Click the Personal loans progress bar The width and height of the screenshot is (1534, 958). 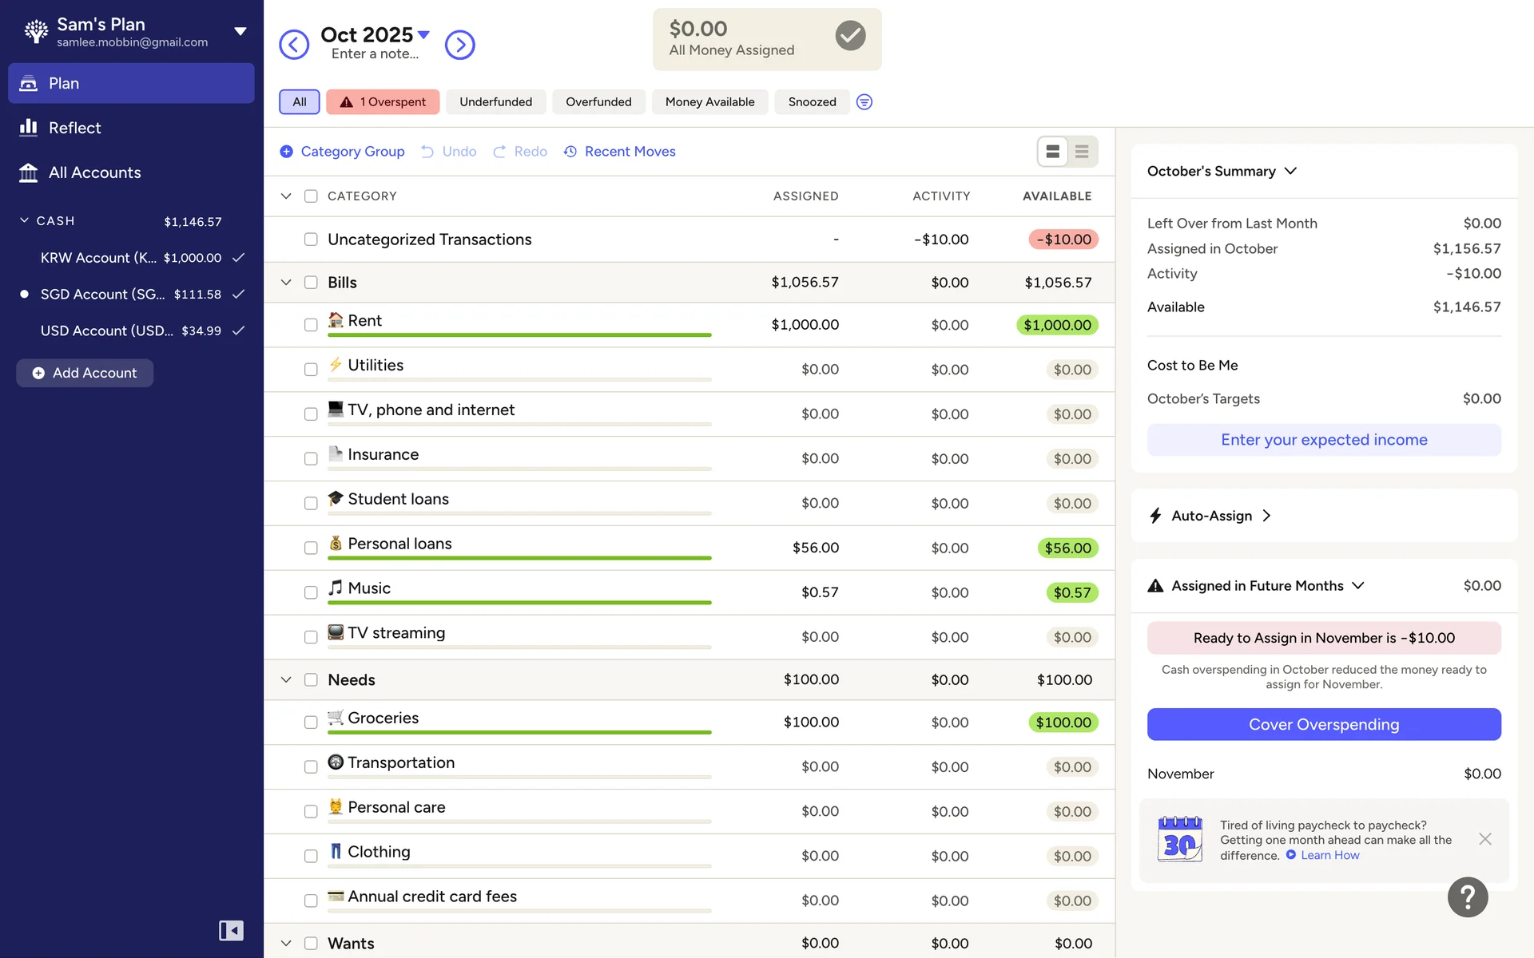tap(519, 558)
